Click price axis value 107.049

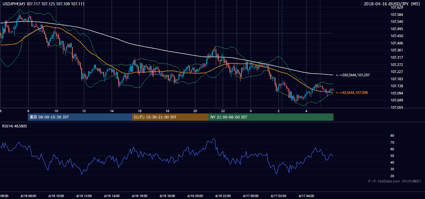point(396,100)
